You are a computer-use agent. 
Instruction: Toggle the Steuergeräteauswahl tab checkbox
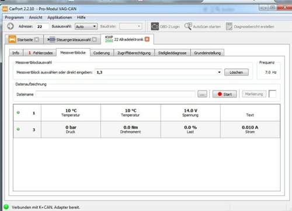coord(94,40)
